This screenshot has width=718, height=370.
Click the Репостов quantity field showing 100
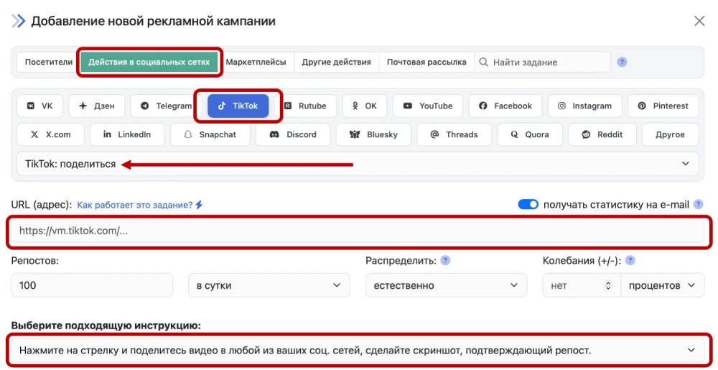tap(92, 285)
